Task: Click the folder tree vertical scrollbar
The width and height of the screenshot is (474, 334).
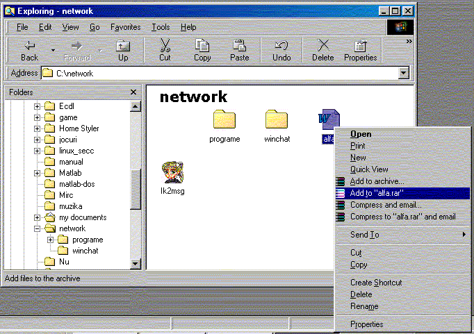Action: point(136,187)
